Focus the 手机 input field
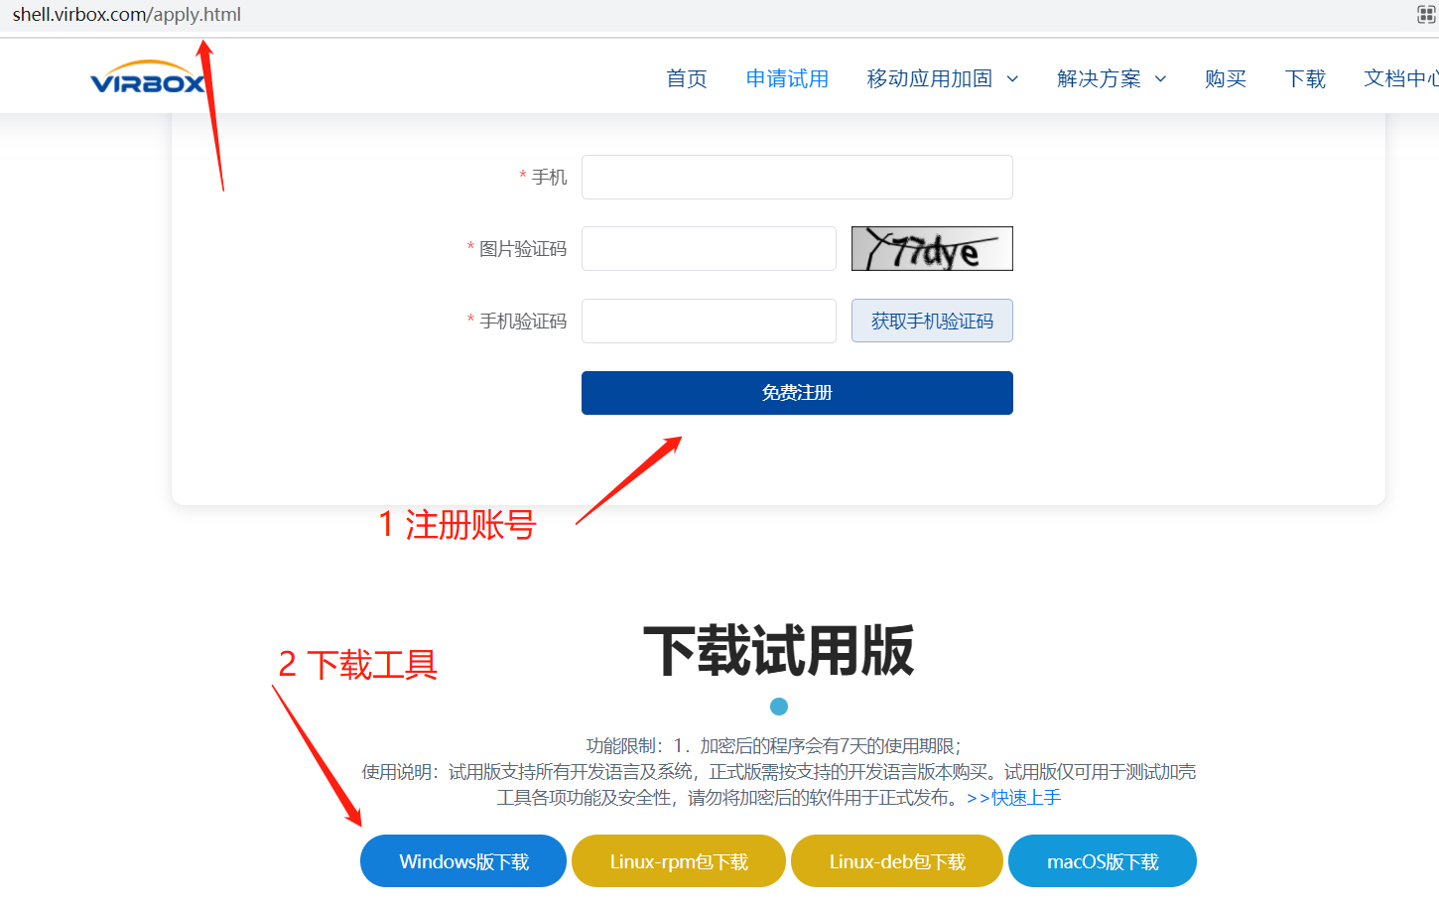This screenshot has height=907, width=1439. pos(797,177)
